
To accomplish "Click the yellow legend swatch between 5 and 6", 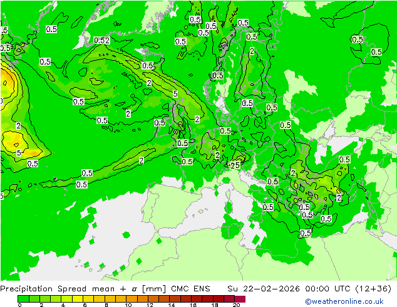I will pos(78,299).
